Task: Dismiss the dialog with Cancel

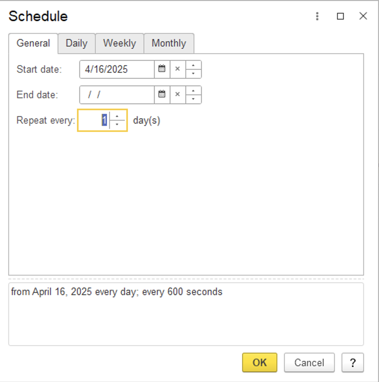Action: pyautogui.click(x=309, y=362)
